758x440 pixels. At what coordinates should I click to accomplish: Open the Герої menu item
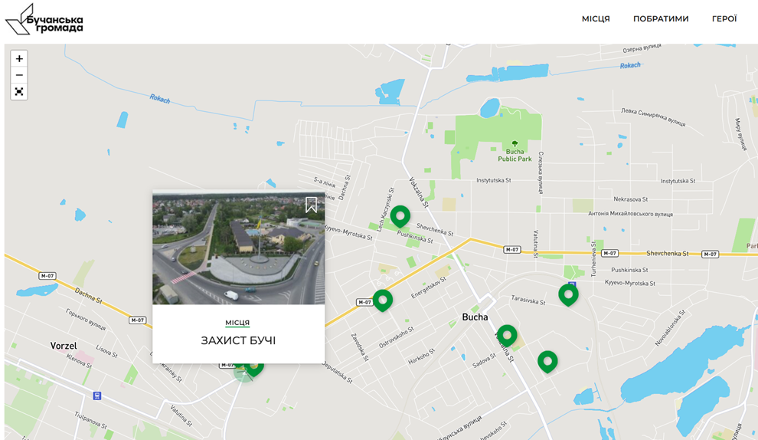[724, 19]
